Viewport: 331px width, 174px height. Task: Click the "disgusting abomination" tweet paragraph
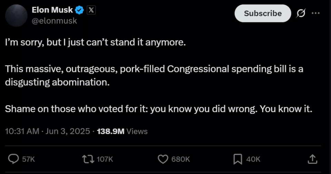pyautogui.click(x=154, y=75)
